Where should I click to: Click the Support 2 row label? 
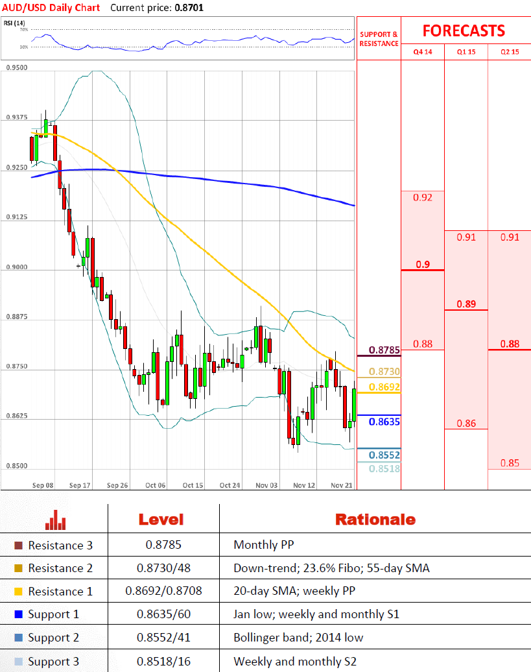pos(54,638)
